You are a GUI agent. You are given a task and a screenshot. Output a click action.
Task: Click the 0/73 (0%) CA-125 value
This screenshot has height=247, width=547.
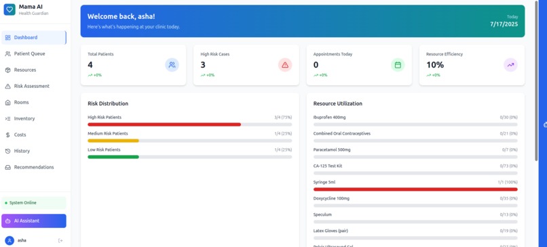click(508, 166)
